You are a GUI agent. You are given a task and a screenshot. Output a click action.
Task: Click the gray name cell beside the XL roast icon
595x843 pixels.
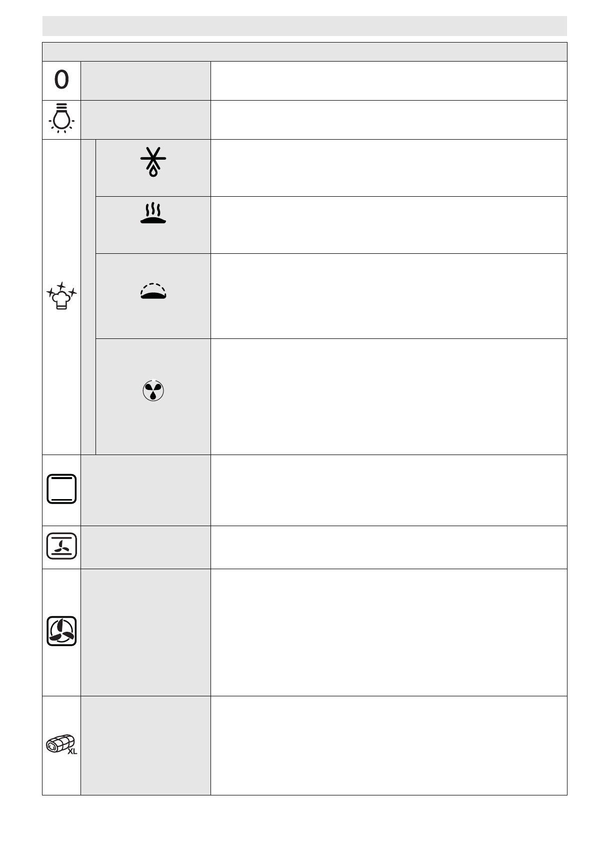pos(145,745)
